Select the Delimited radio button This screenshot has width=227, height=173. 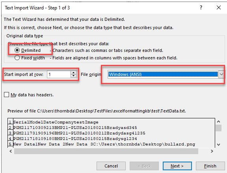point(17,50)
